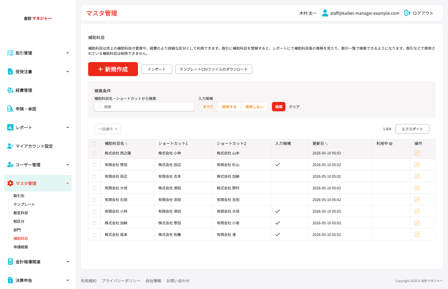This screenshot has width=448, height=289.
Task: Open 勘定科目 submenu item
Action: [x=21, y=213]
